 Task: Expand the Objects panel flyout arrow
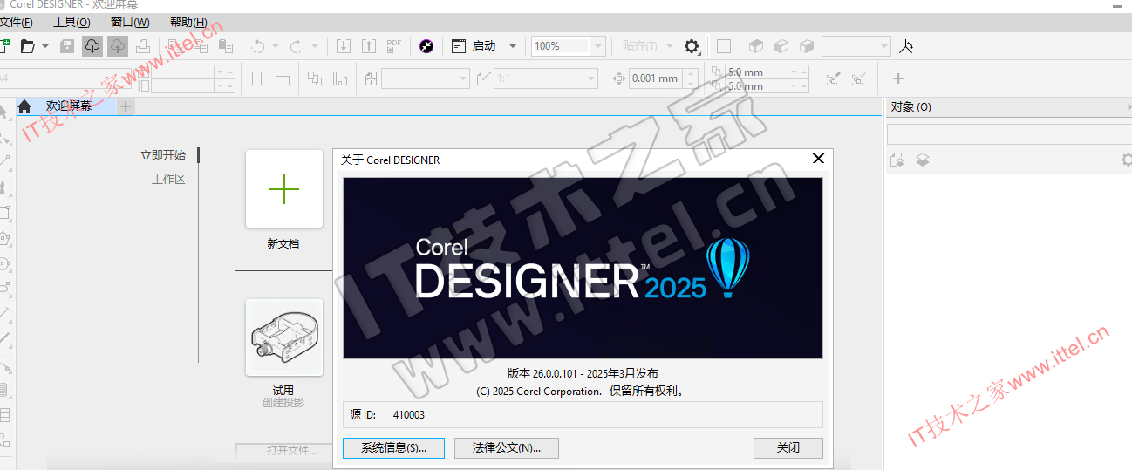click(1129, 106)
